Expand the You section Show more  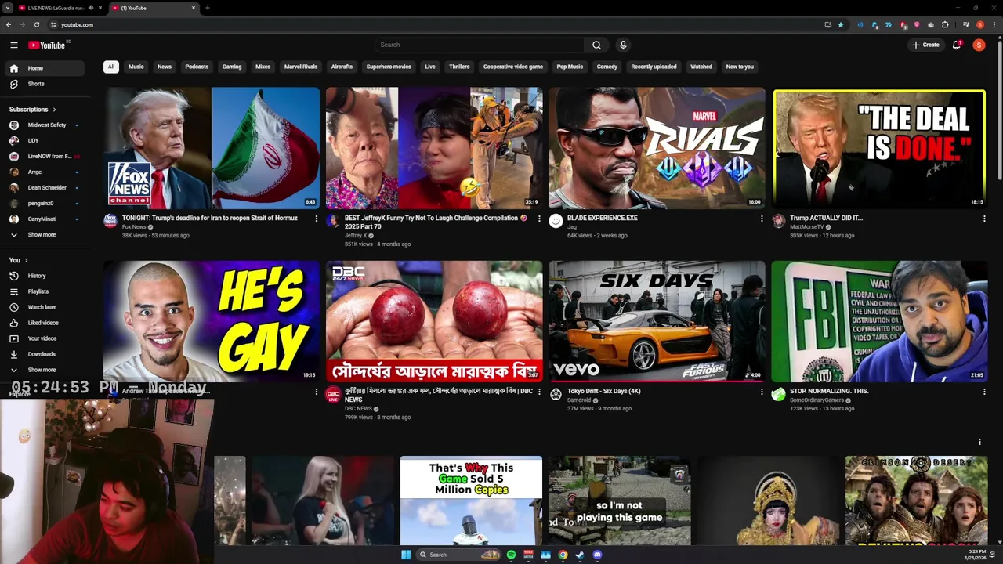click(x=43, y=370)
